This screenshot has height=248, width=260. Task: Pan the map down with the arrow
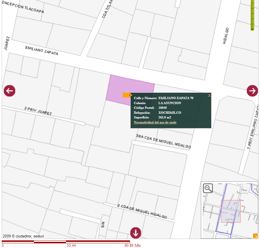click(x=136, y=233)
